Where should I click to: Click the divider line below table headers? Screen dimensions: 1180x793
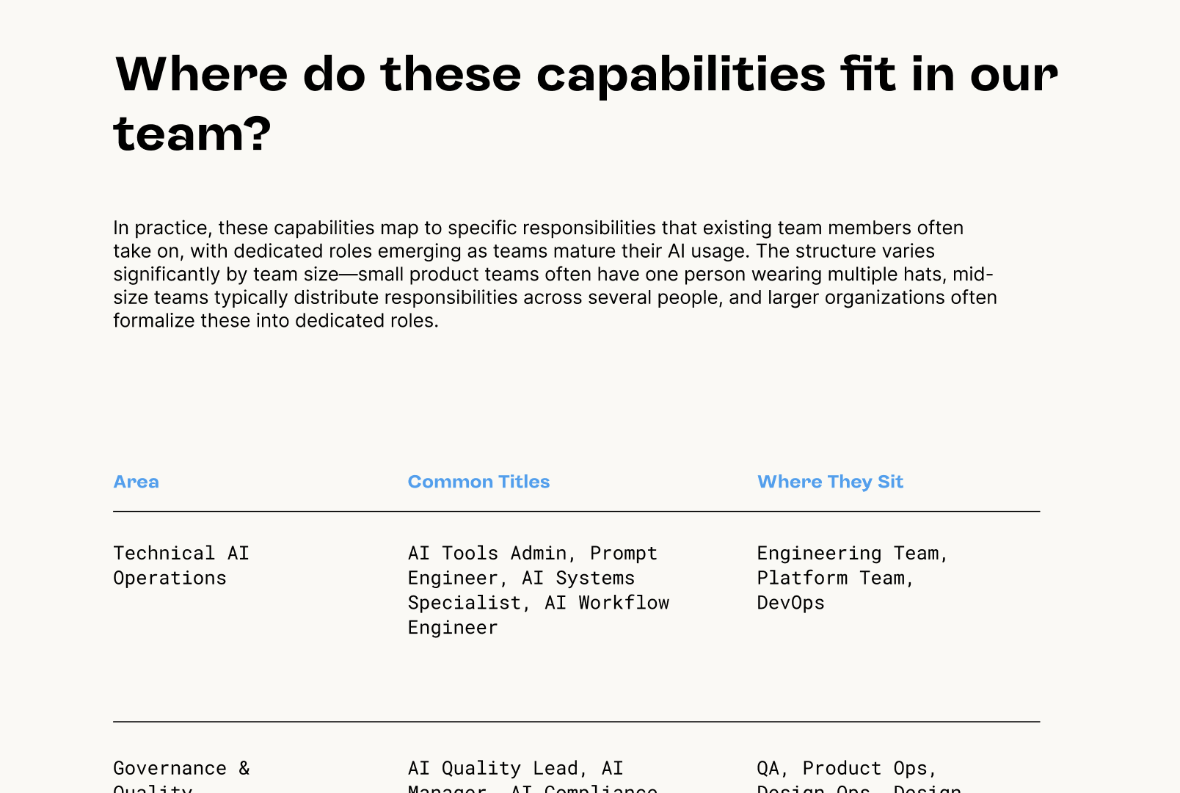(x=576, y=511)
